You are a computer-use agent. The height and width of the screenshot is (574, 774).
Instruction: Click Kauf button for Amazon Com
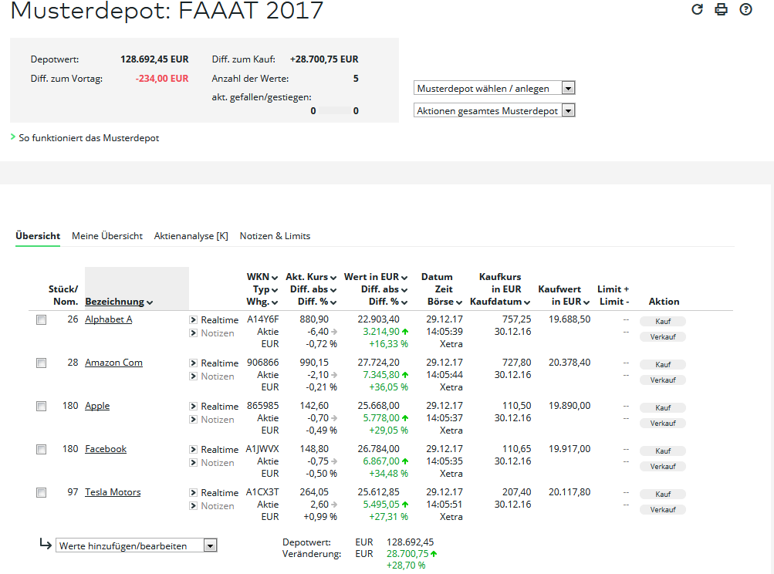662,365
